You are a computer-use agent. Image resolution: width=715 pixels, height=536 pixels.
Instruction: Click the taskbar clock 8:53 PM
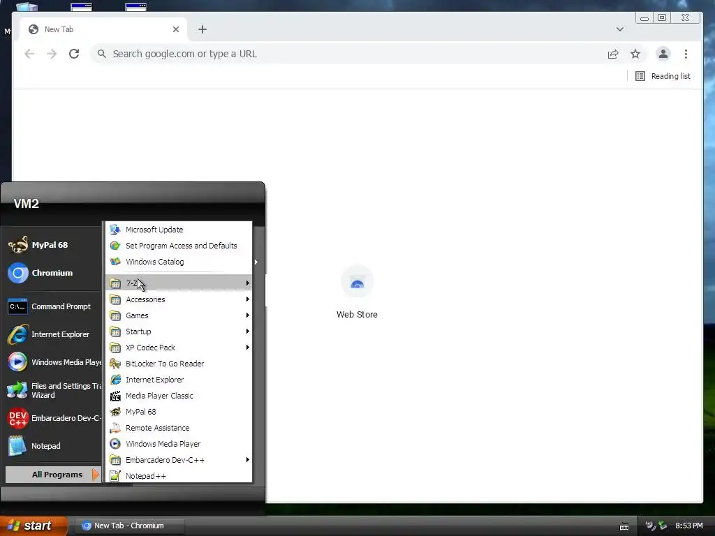[x=689, y=526]
